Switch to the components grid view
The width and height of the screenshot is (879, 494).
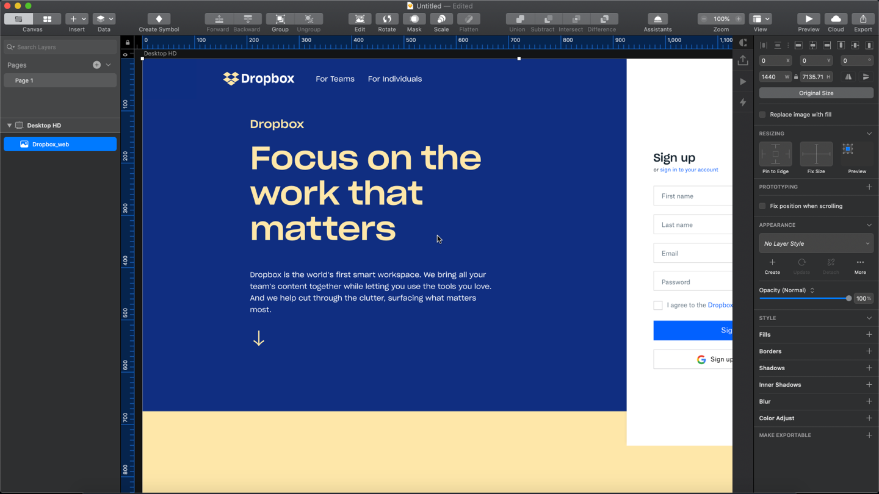(x=47, y=19)
